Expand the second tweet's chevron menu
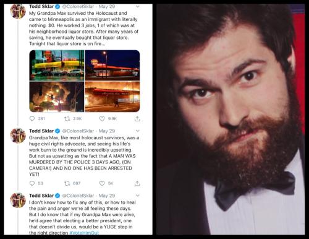 pos(138,131)
